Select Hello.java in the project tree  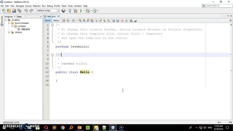coord(25,29)
